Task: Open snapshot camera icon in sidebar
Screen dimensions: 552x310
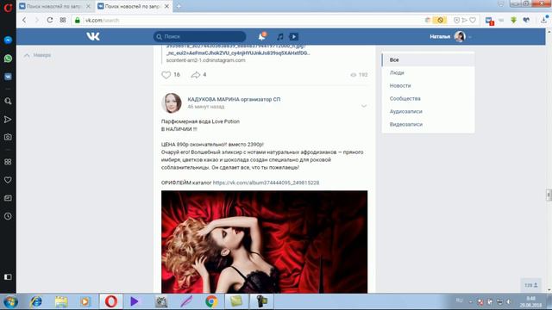Action: pos(8,137)
